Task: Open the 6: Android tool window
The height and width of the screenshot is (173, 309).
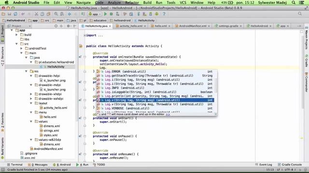Action: pyautogui.click(x=62, y=164)
